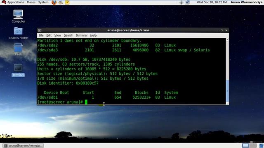Viewport: 264px width, 148px height.
Task: Open the terminal File menu
Action: click(x=41, y=35)
